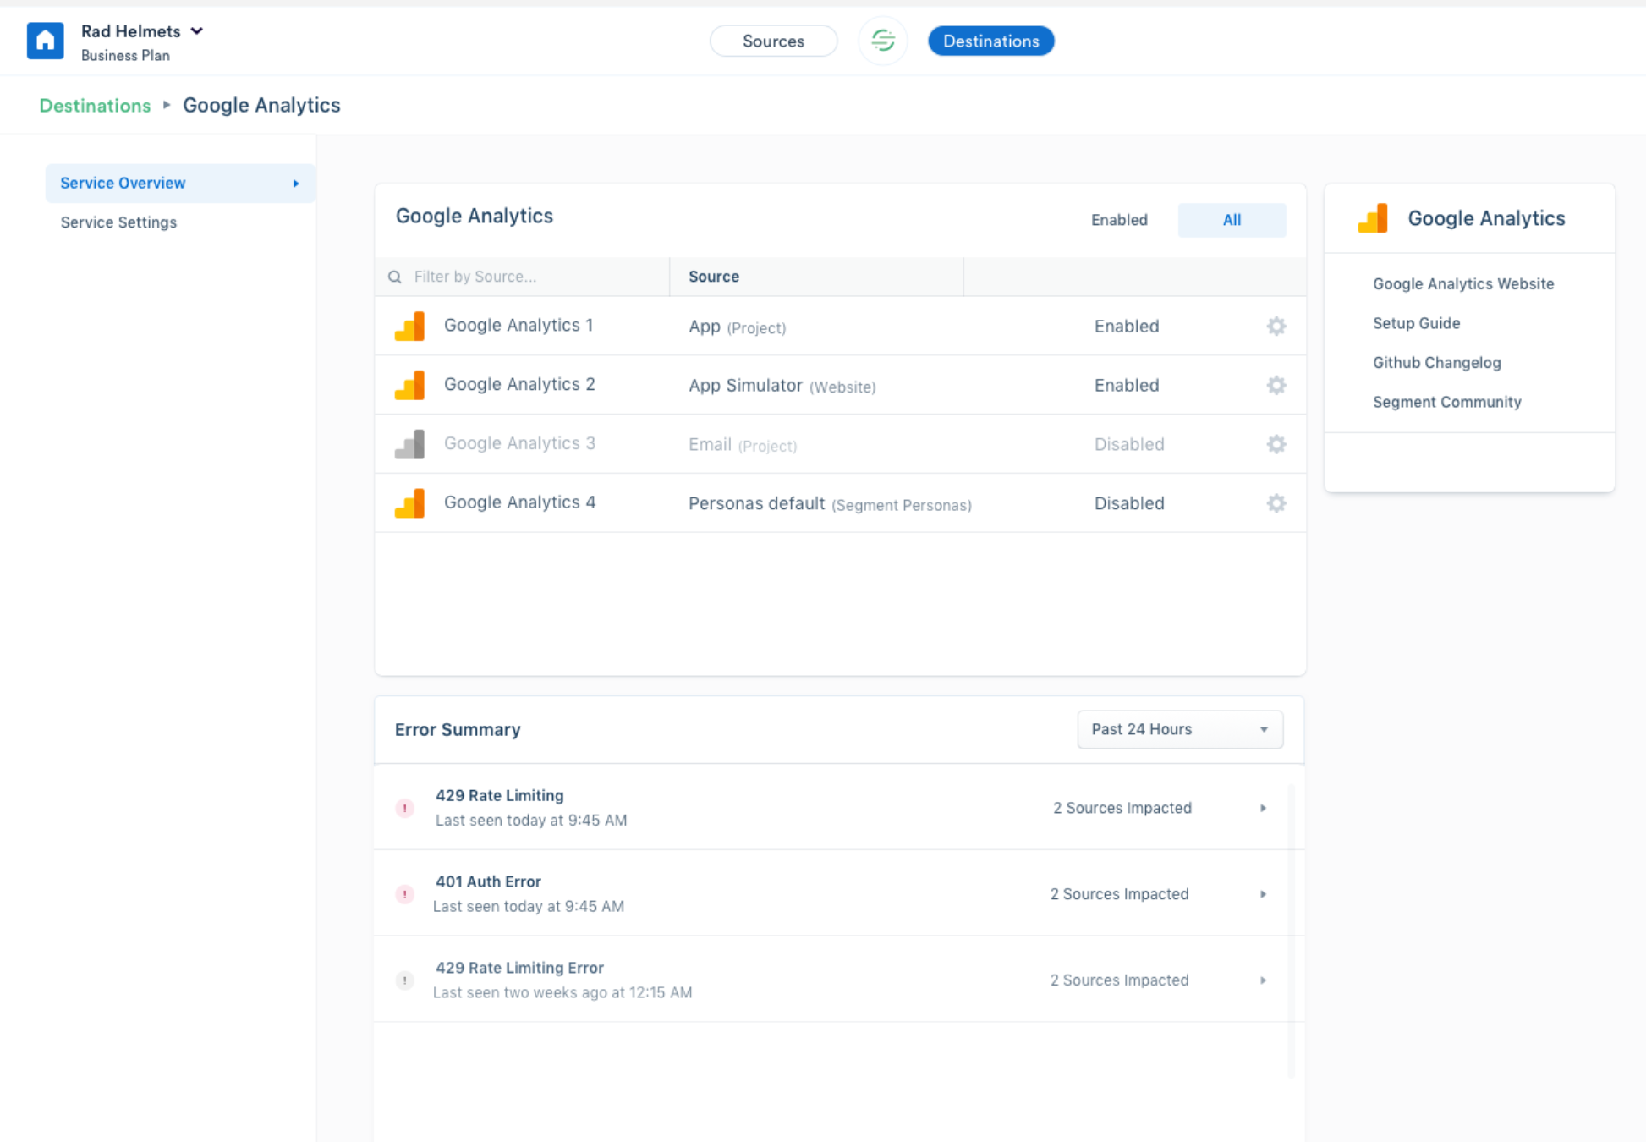This screenshot has width=1646, height=1142.
Task: Show only Enabled destinations
Action: [x=1119, y=220]
